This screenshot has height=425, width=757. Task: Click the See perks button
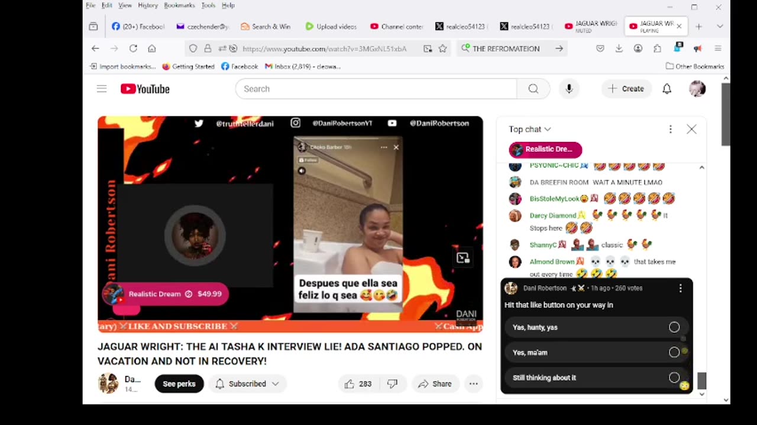coord(179,384)
